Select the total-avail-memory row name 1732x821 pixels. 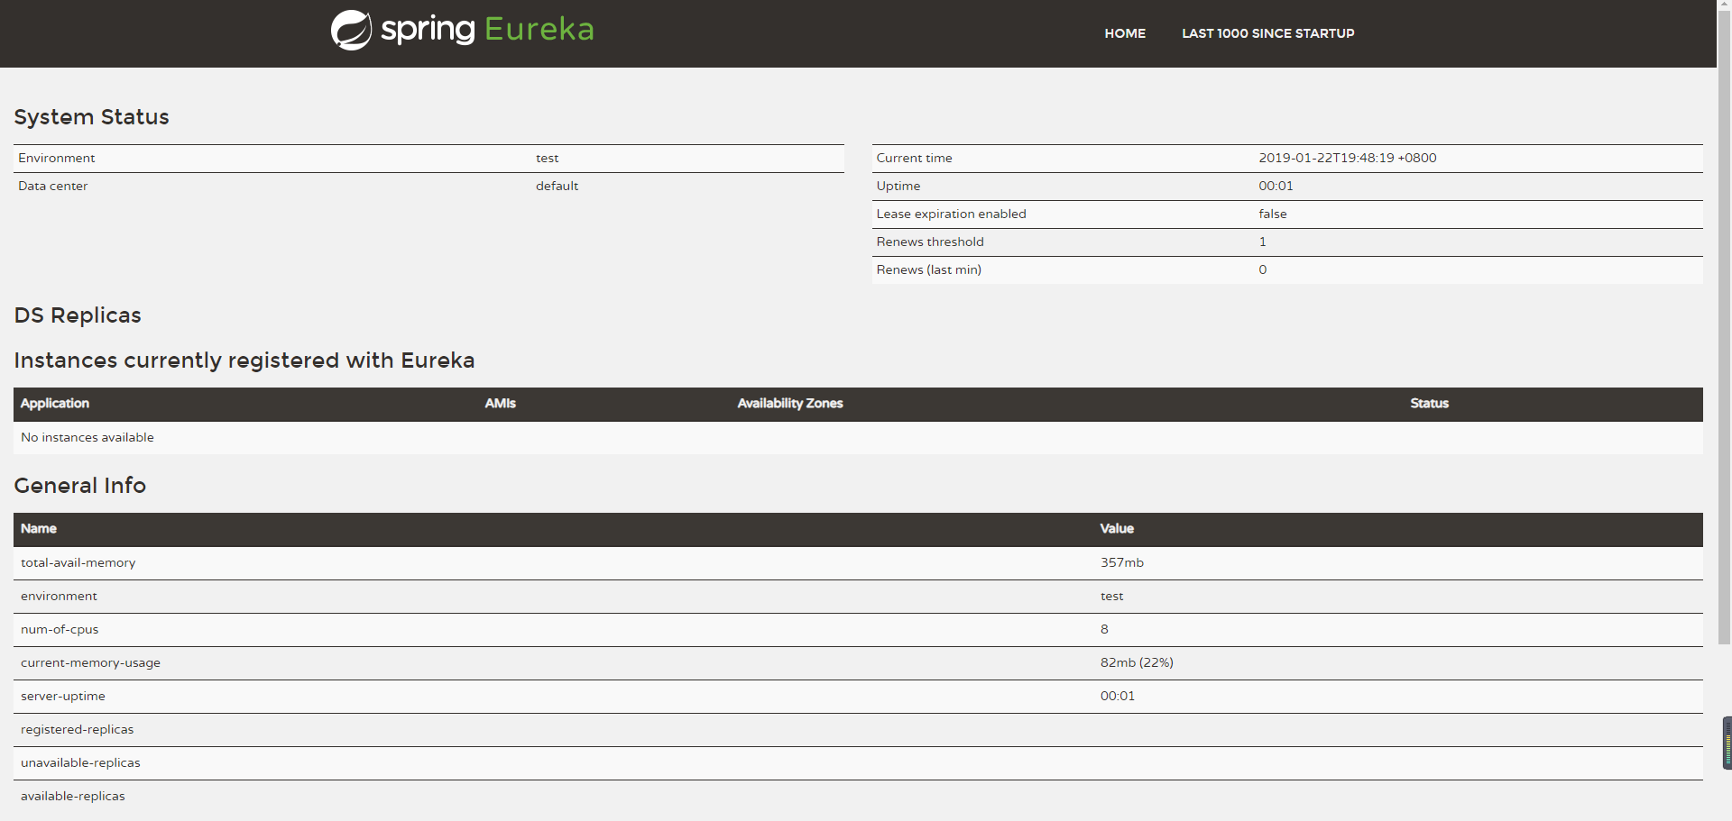coord(78,562)
